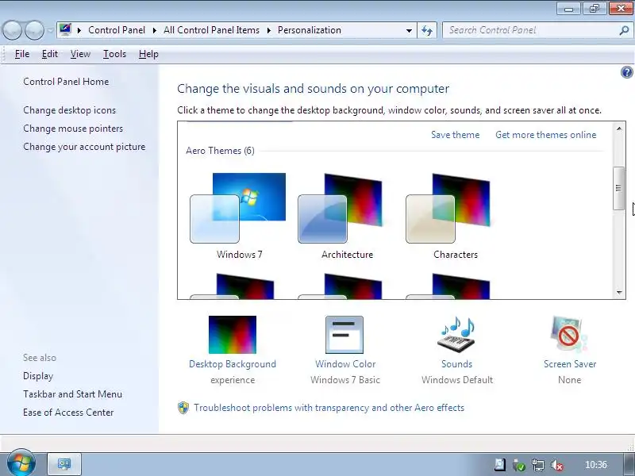Viewport: 635px width, 476px height.
Task: Expand arrow before Control Panel breadcrumb
Action: [79, 30]
